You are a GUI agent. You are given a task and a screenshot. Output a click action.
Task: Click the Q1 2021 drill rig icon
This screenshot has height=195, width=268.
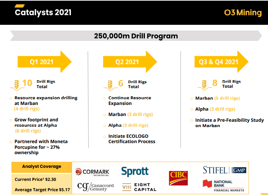coord(17,85)
